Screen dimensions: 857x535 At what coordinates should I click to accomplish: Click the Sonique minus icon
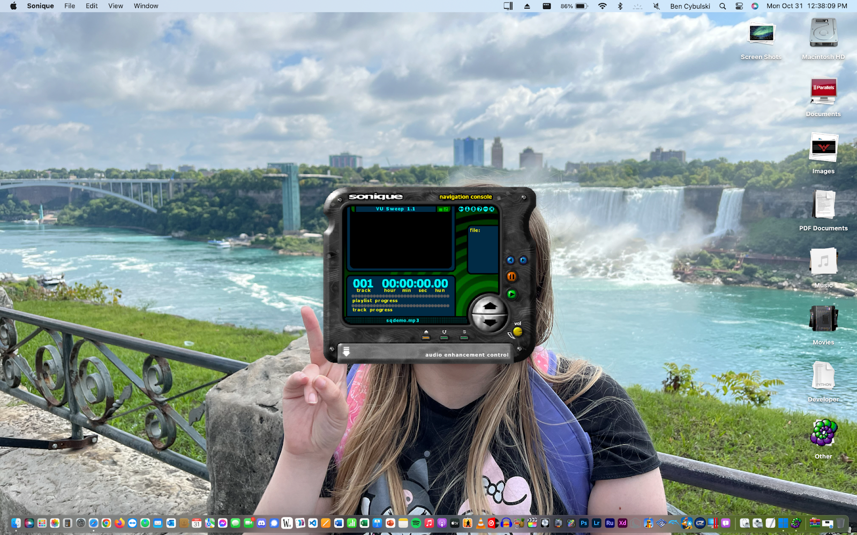[485, 209]
